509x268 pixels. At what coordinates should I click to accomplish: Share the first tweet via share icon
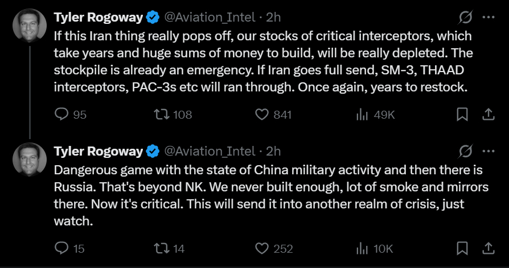coord(488,115)
